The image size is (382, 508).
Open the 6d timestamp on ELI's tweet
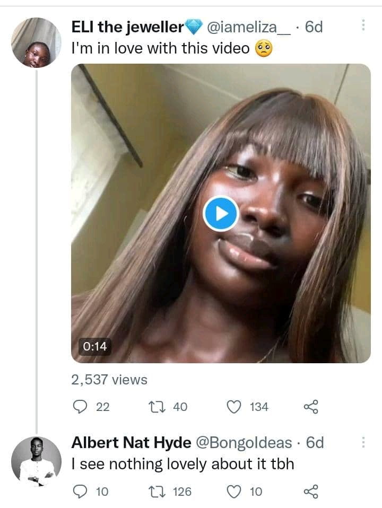(x=314, y=27)
